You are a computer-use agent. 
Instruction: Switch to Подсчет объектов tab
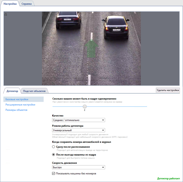pyautogui.click(x=34, y=91)
